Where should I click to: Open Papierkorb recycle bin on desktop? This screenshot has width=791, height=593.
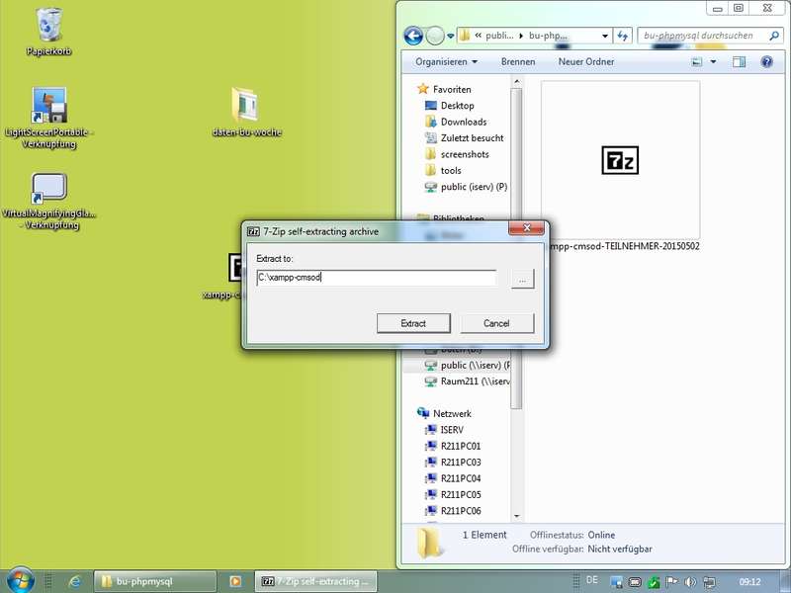click(48, 31)
